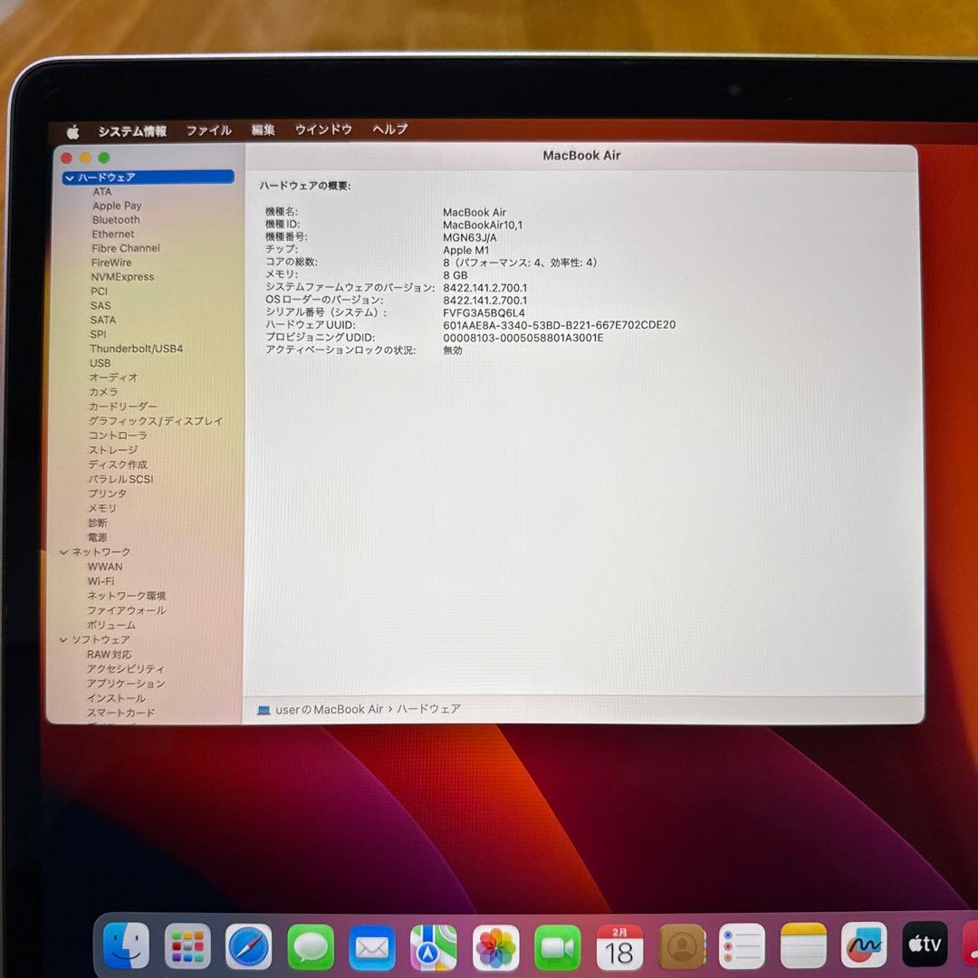Click the MacBookAir10,1 model ID value
This screenshot has width=978, height=978.
(483, 225)
